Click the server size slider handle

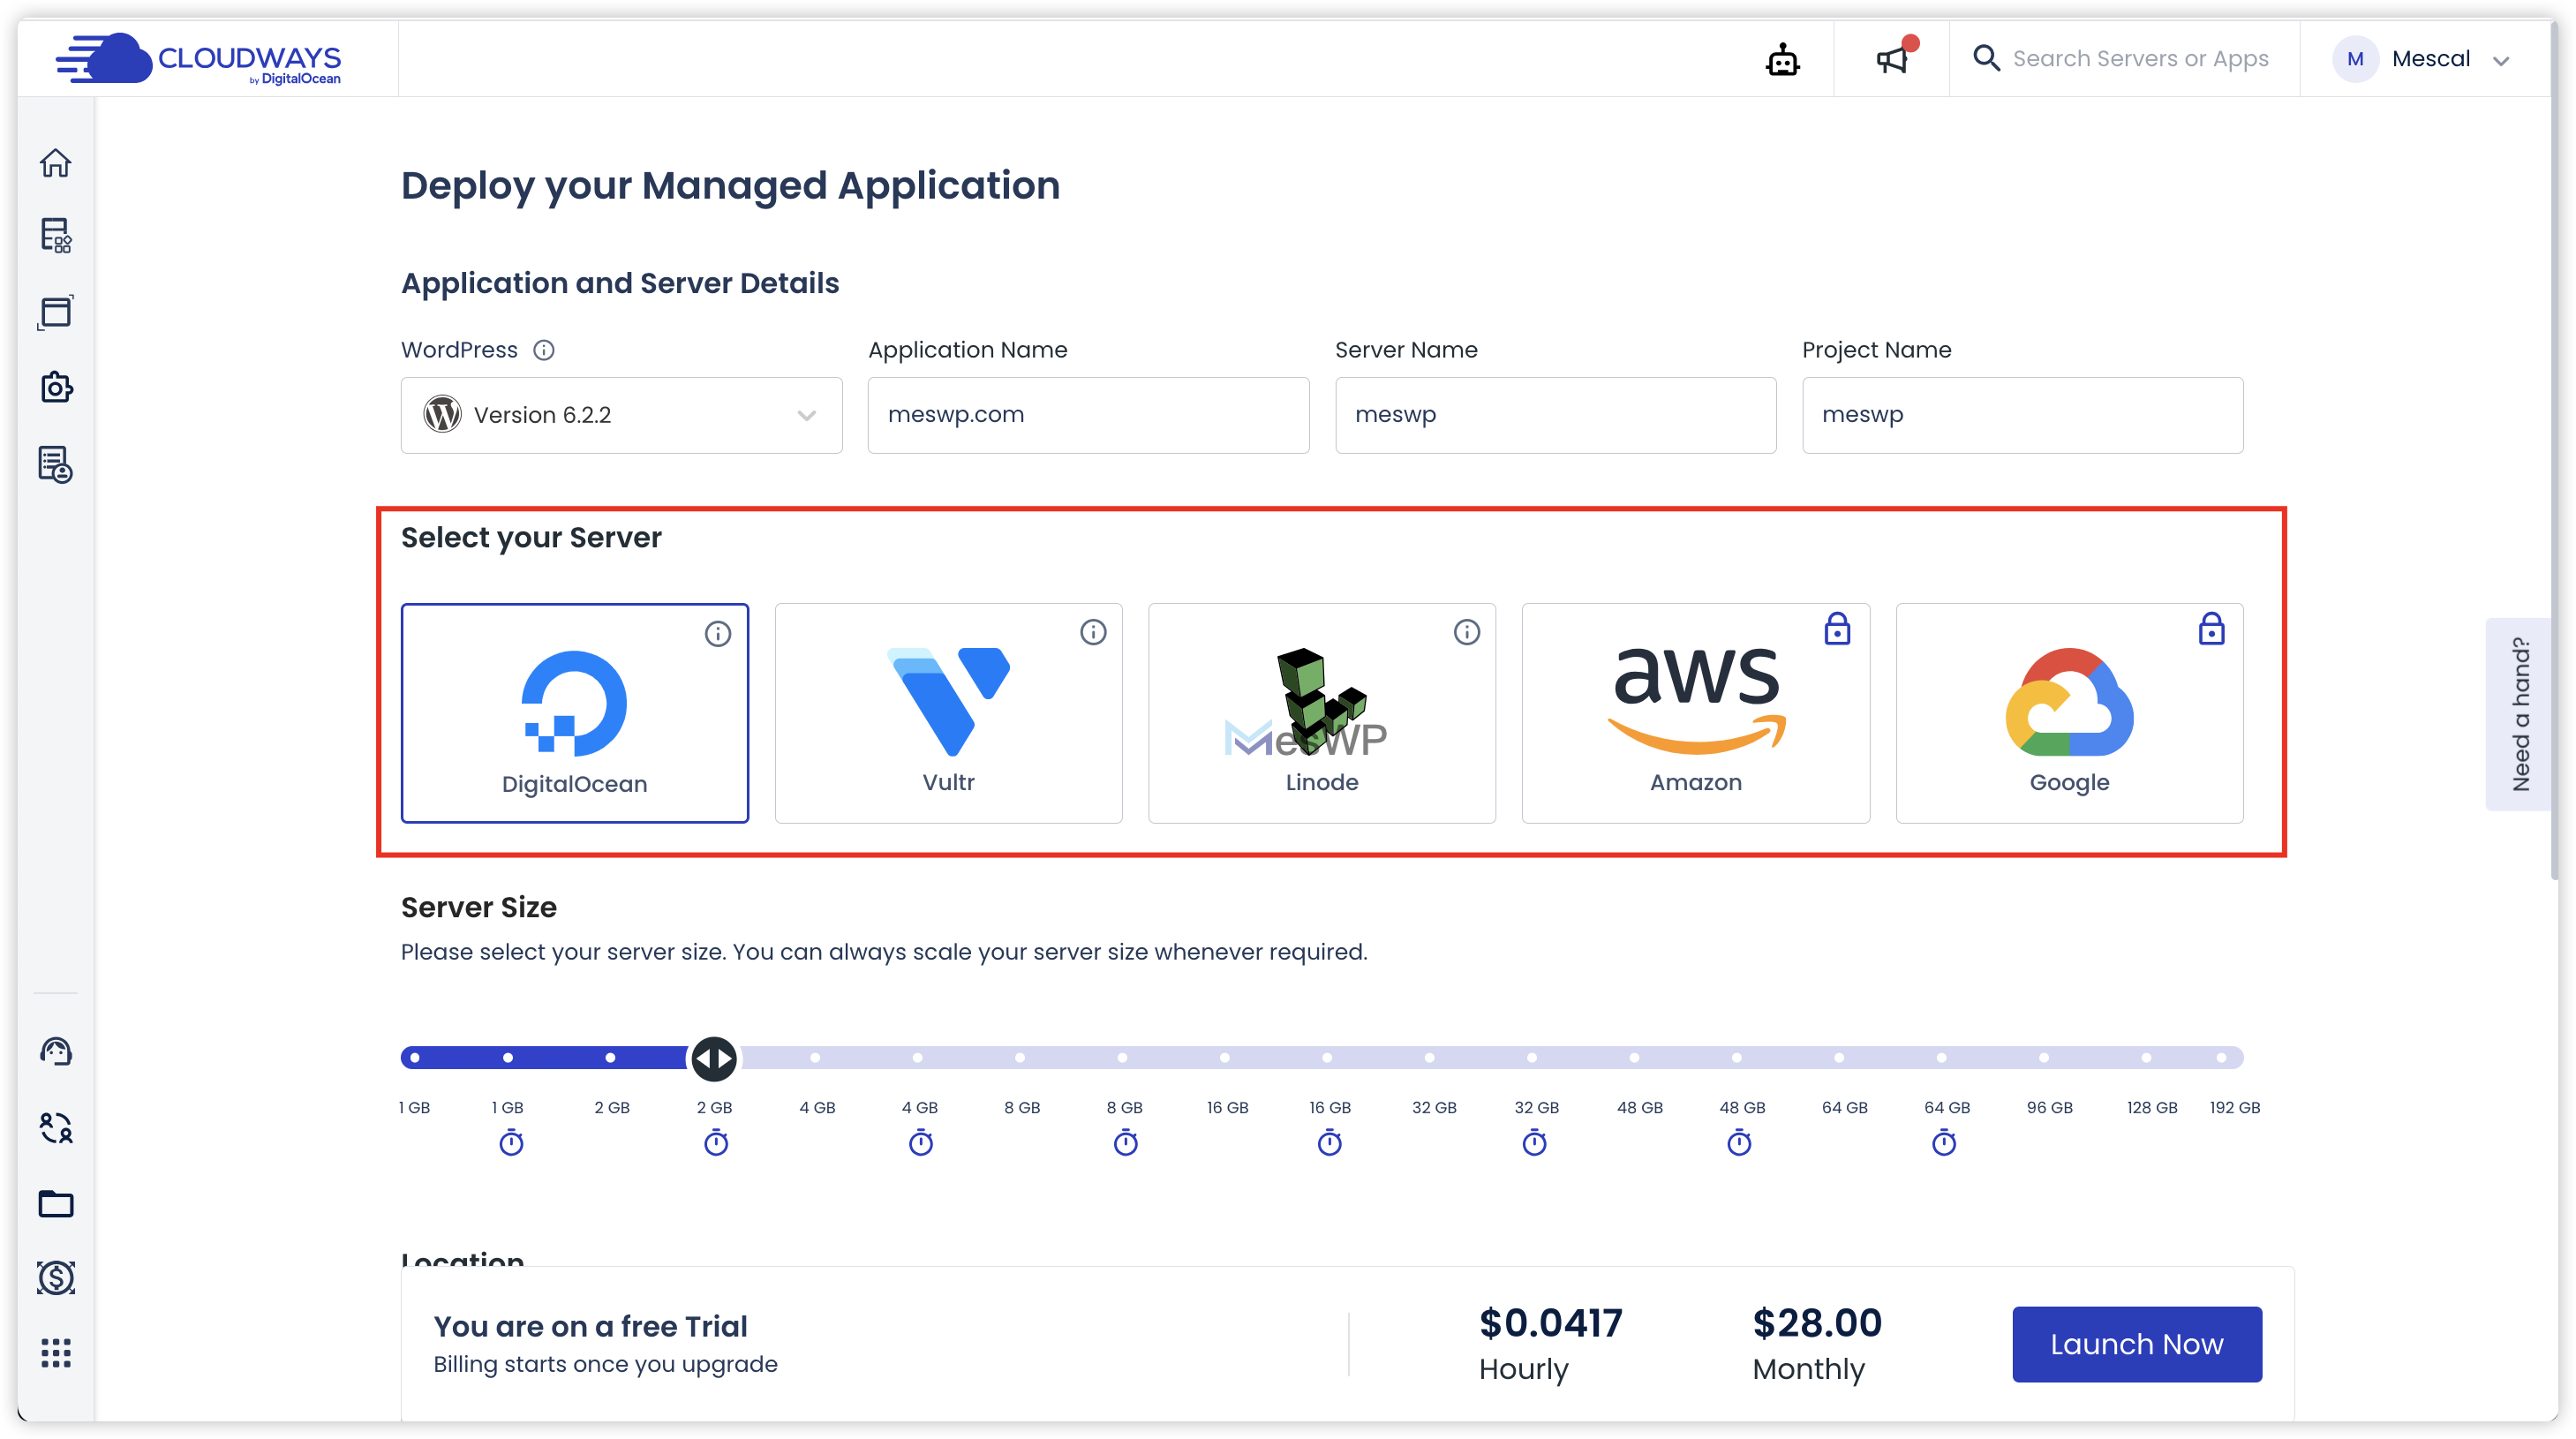click(x=714, y=1058)
